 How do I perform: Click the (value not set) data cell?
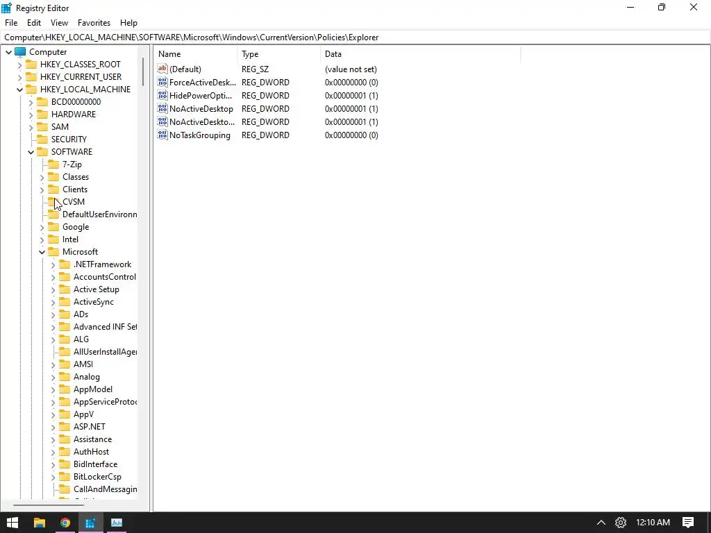point(351,69)
